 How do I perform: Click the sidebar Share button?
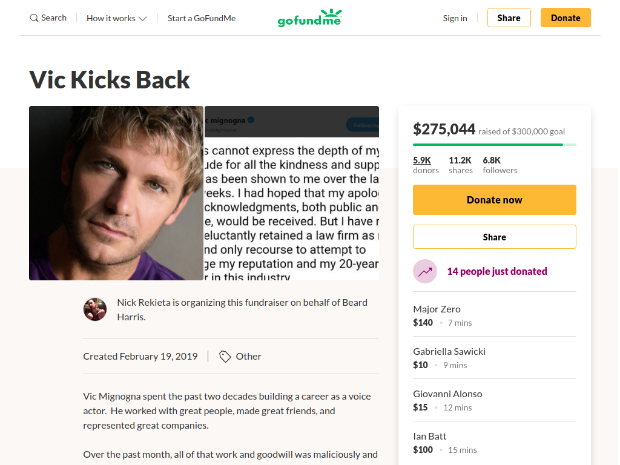pos(494,237)
